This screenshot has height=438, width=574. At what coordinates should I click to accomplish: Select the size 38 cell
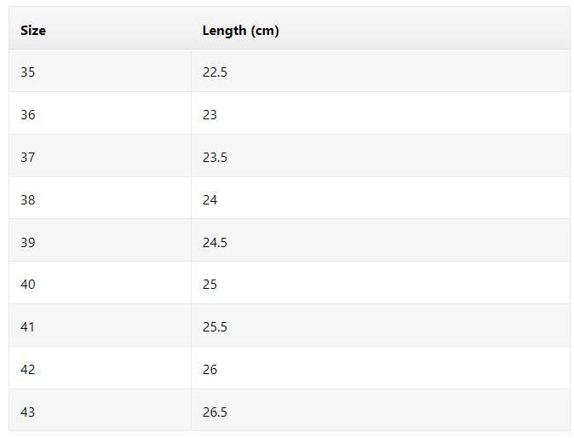28,200
